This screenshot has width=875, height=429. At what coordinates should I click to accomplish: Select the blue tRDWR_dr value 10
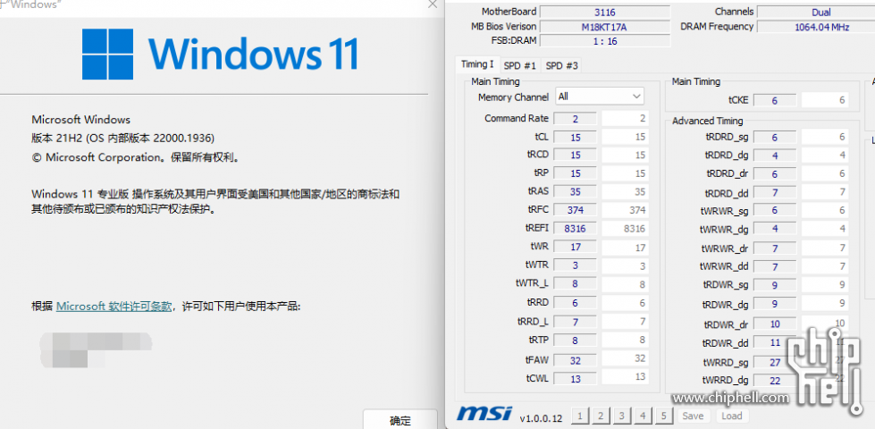[775, 324]
